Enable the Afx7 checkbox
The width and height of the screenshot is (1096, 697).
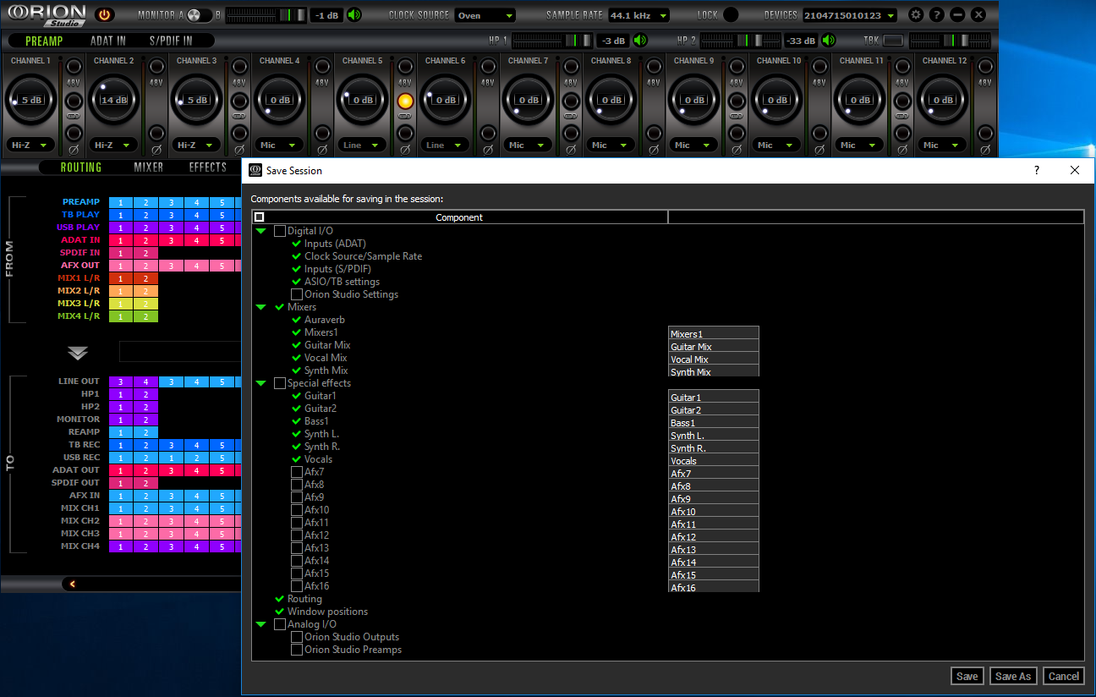pos(297,472)
